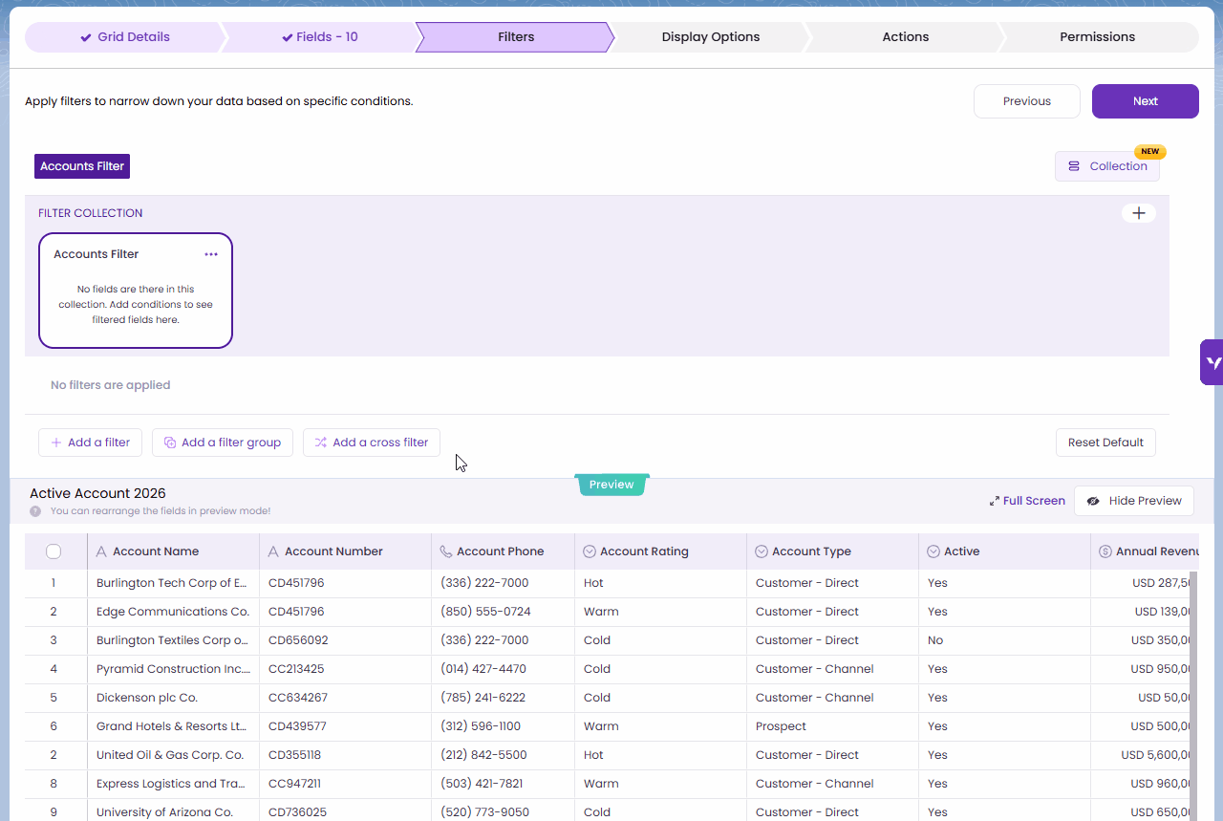
Task: Open the Accounts Filter three-dot menu
Action: (211, 254)
